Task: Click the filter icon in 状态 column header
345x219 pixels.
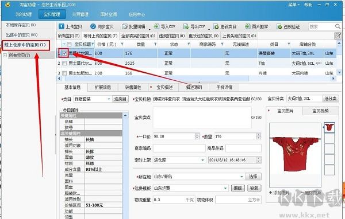Action: pos(189,44)
